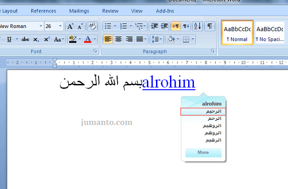Click the text highlight color swatch

click(x=73, y=39)
